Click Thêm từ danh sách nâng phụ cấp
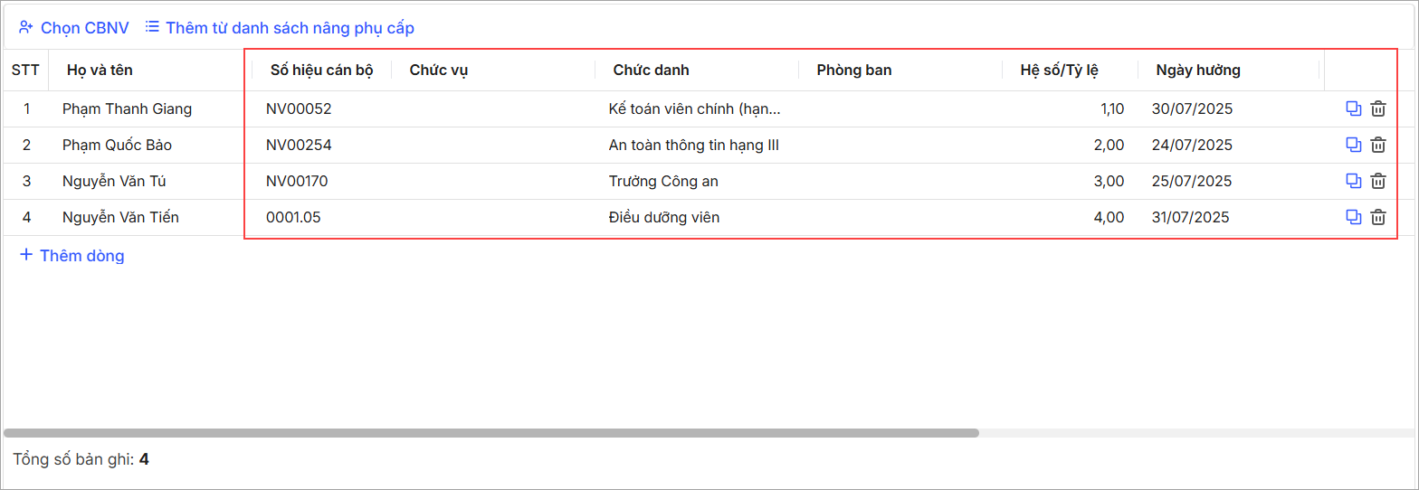This screenshot has height=490, width=1419. [280, 28]
